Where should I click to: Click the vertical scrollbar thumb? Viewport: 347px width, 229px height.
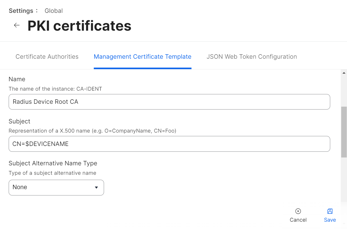tap(344, 132)
